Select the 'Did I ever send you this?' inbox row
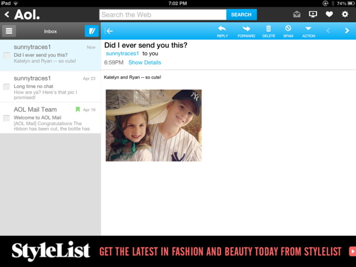This screenshot has height=267, width=356. 51,55
